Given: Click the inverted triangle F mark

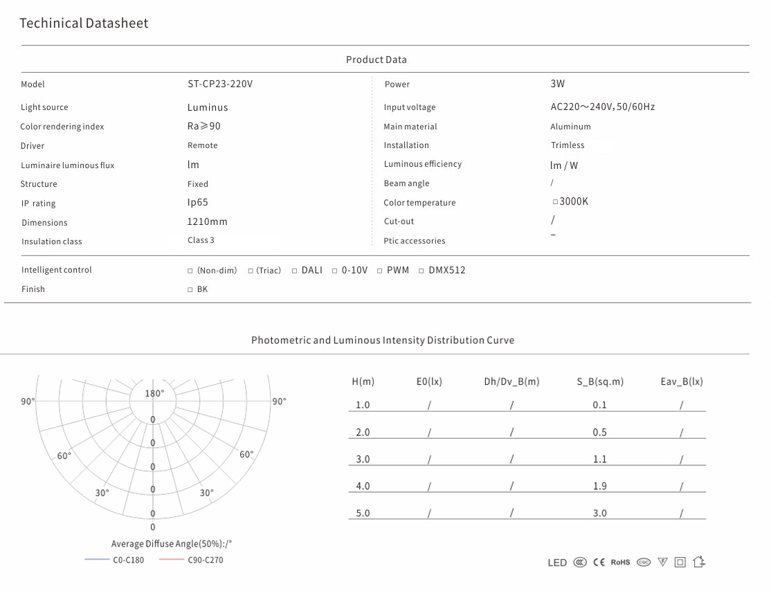Looking at the screenshot, I should coord(662,563).
